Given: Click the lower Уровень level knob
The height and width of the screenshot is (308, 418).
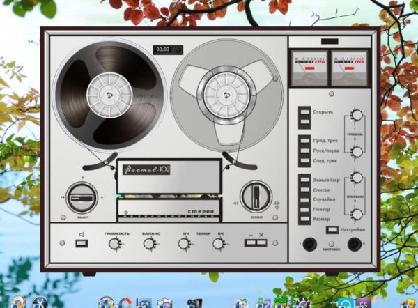Looking at the screenshot, I should pos(357,152).
